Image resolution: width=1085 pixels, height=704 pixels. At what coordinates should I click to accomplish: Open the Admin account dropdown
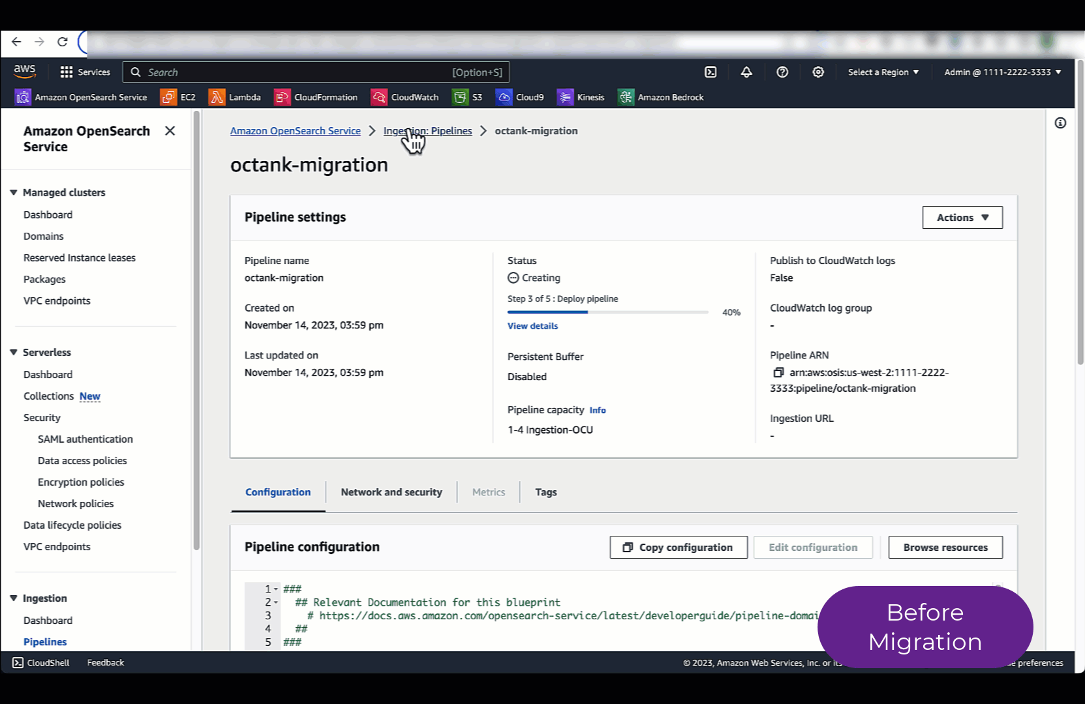(x=1003, y=72)
